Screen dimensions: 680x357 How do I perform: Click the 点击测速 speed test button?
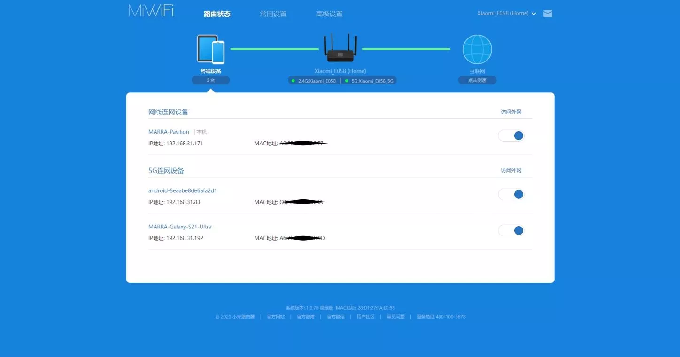477,80
